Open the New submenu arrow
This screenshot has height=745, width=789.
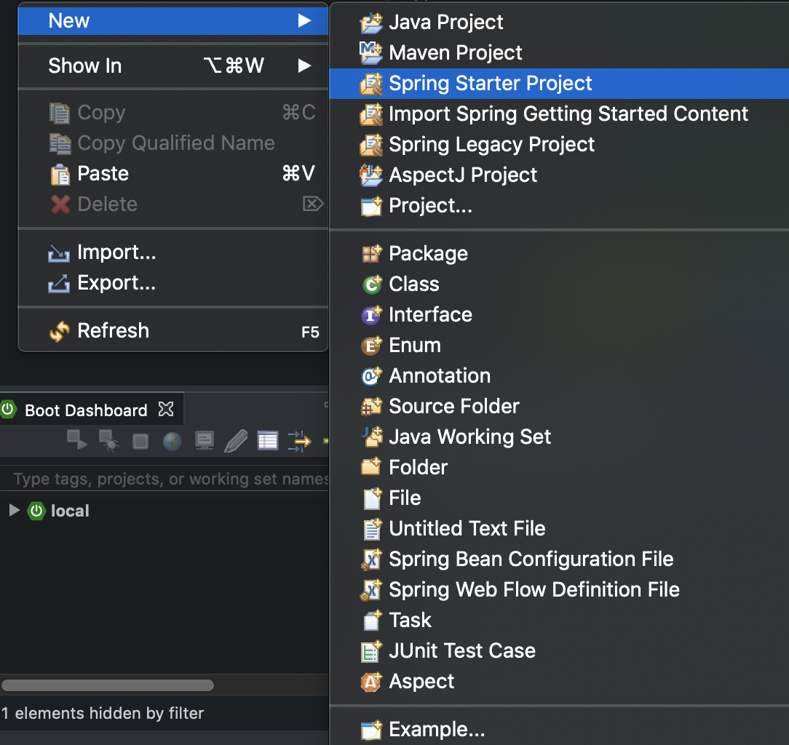point(304,20)
